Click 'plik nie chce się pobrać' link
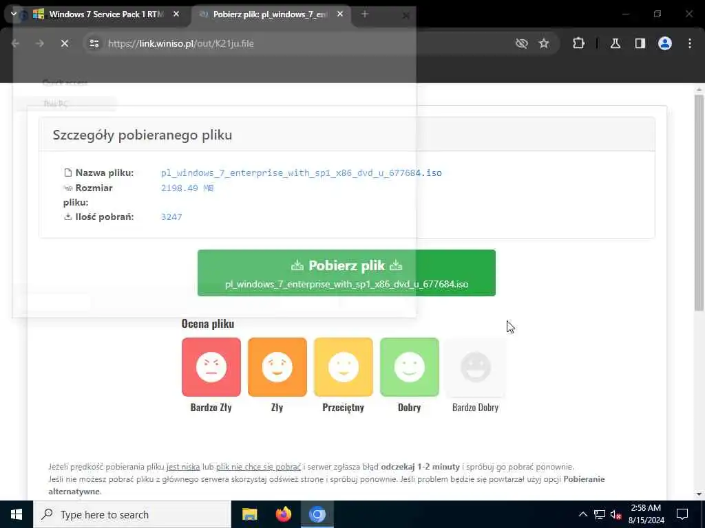The image size is (705, 528). pyautogui.click(x=259, y=467)
